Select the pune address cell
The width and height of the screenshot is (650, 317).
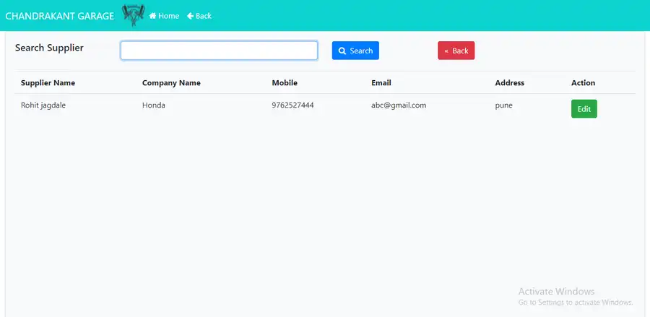click(x=503, y=105)
